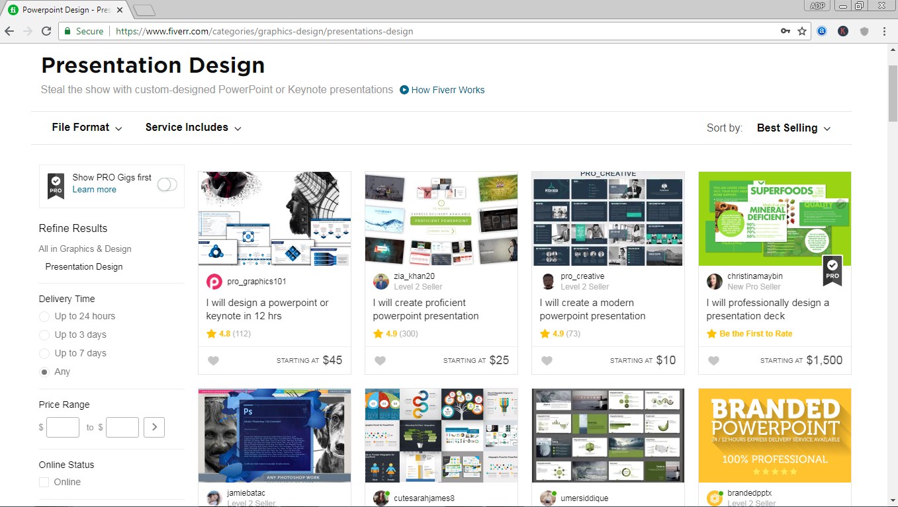The height and width of the screenshot is (507, 898).
Task: Select the Up to 24 hours delivery option
Action: click(x=44, y=317)
